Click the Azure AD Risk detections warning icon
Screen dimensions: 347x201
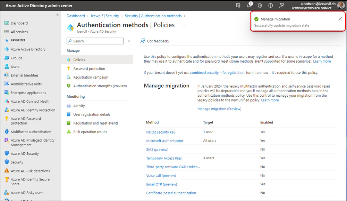pyautogui.click(x=7, y=171)
